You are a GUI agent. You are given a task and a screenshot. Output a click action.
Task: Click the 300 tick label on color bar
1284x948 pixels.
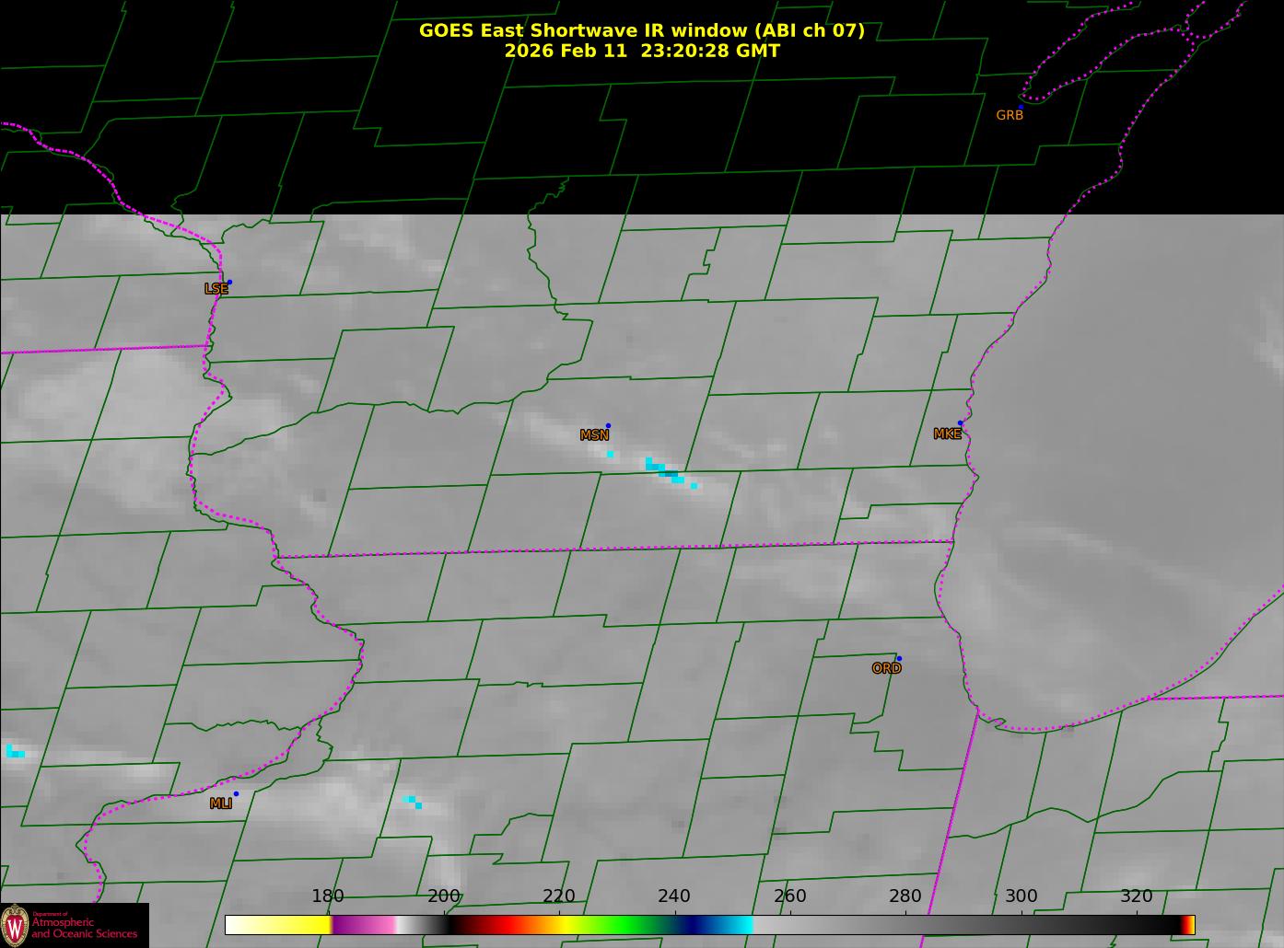[1021, 896]
